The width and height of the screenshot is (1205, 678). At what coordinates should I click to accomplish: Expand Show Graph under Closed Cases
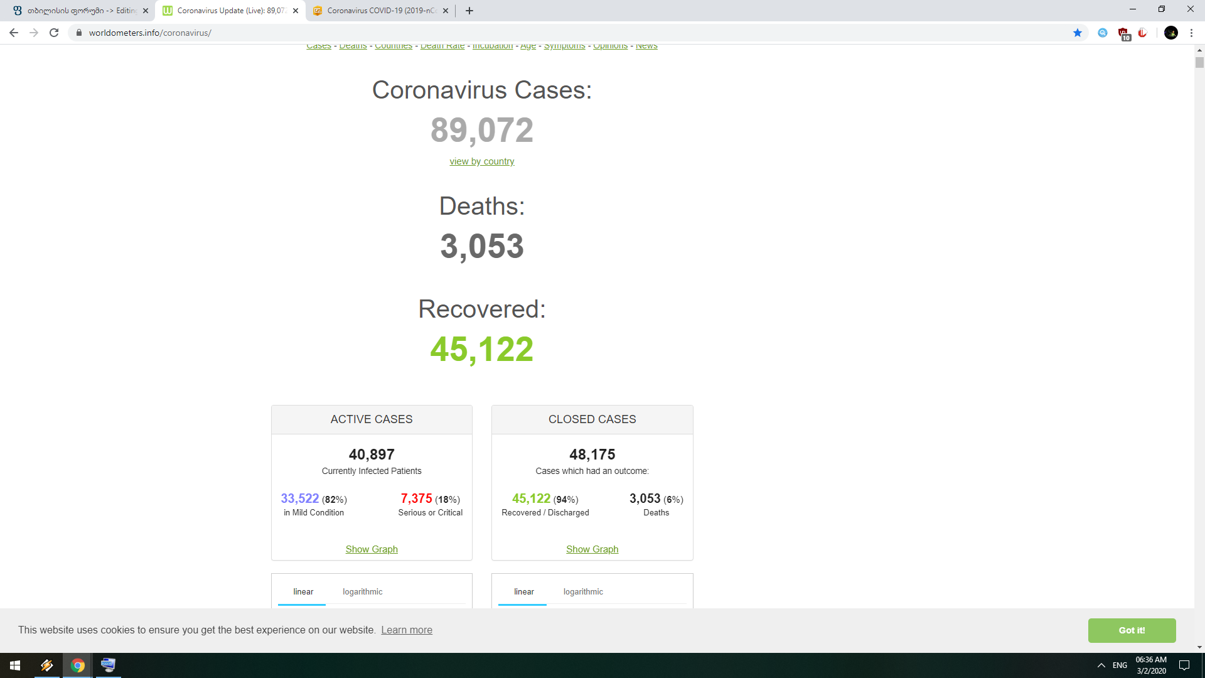(x=592, y=549)
